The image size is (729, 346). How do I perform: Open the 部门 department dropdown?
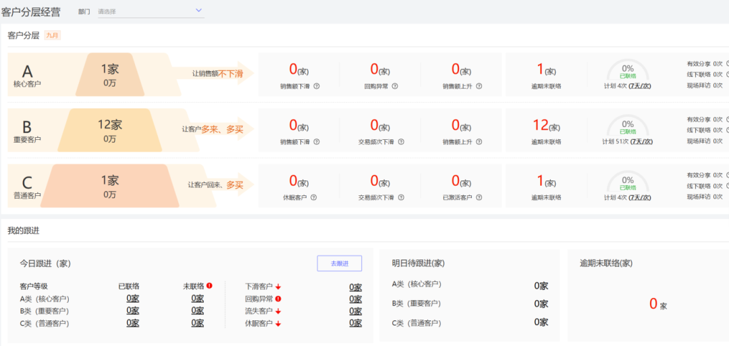150,11
